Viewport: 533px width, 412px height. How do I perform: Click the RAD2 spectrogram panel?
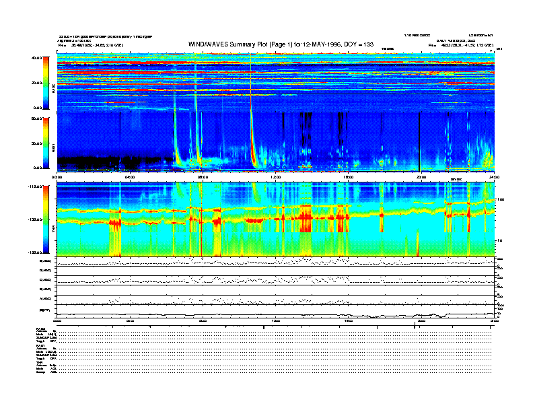pyautogui.click(x=276, y=83)
